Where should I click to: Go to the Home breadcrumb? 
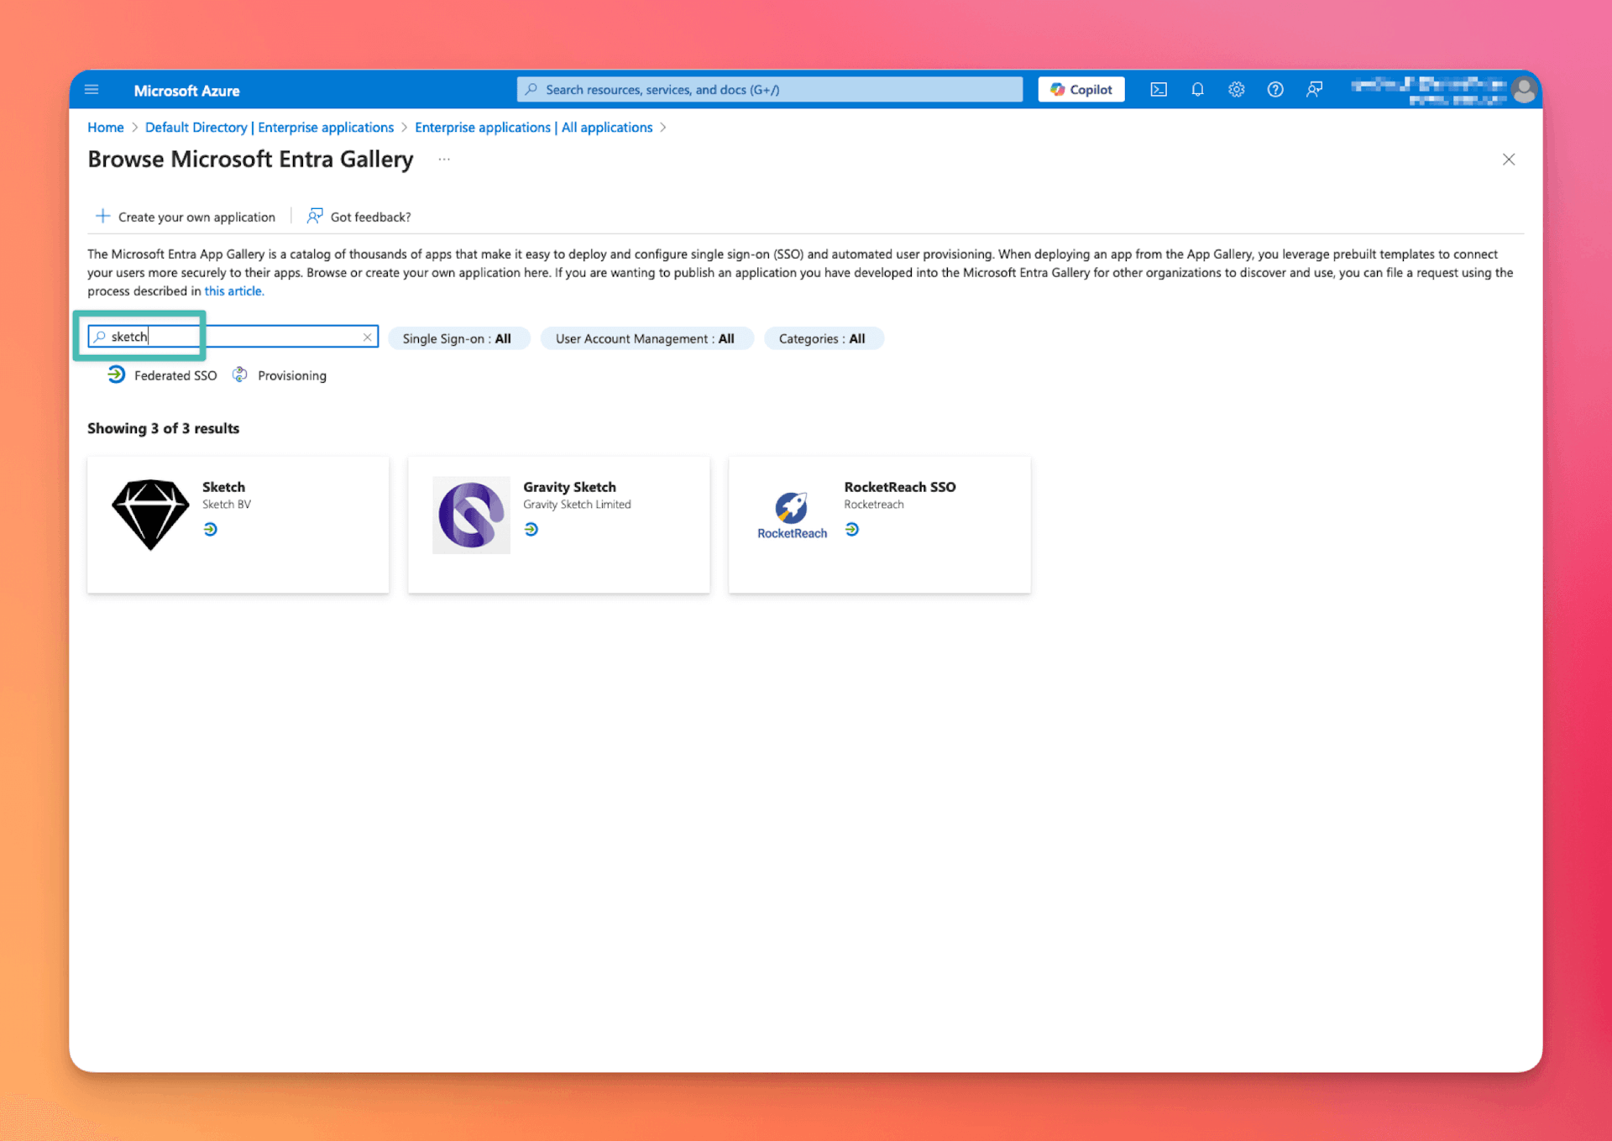106,128
